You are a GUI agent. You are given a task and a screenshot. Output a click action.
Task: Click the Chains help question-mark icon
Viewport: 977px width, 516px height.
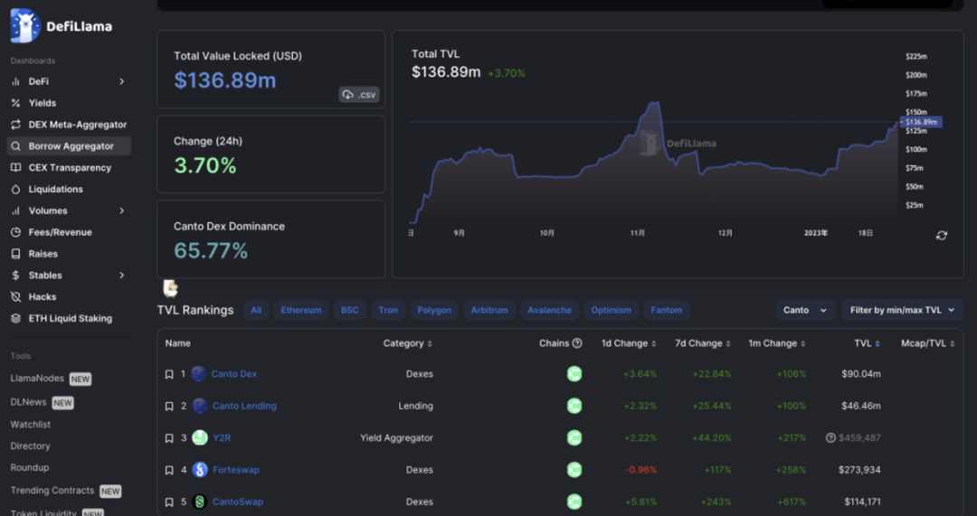click(577, 343)
